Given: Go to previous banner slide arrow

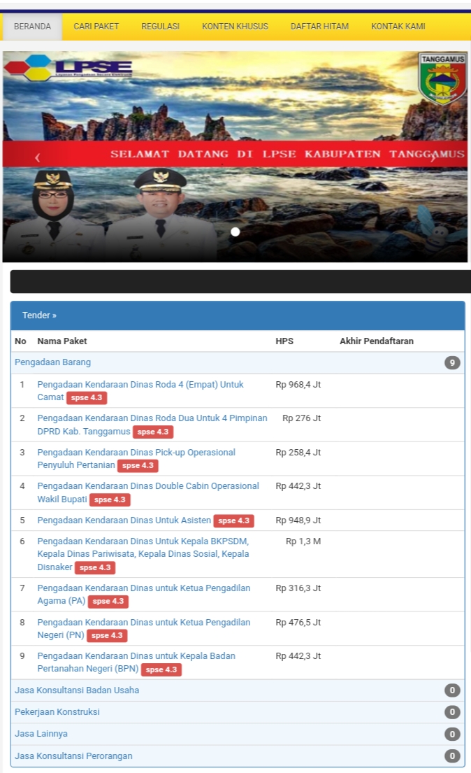Looking at the screenshot, I should click(38, 158).
